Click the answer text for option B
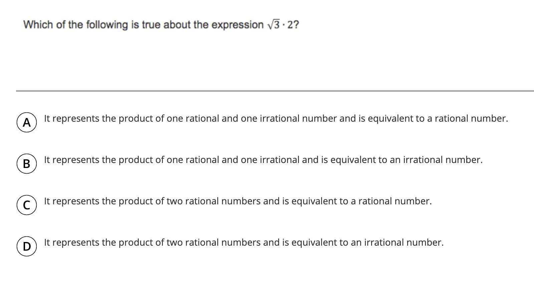The width and height of the screenshot is (534, 282). [x=263, y=160]
